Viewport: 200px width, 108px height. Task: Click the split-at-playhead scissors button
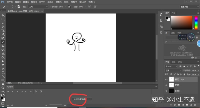[36, 91]
